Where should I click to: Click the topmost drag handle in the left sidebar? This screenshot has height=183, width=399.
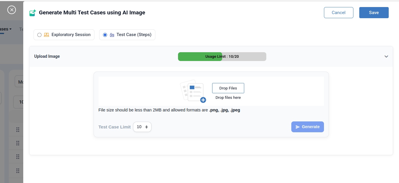[x=17, y=129]
